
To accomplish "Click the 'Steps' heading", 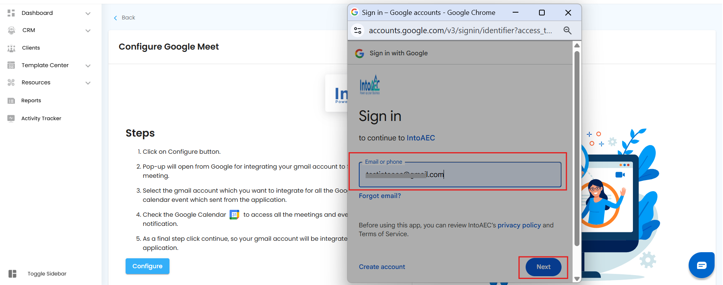I will [x=140, y=133].
